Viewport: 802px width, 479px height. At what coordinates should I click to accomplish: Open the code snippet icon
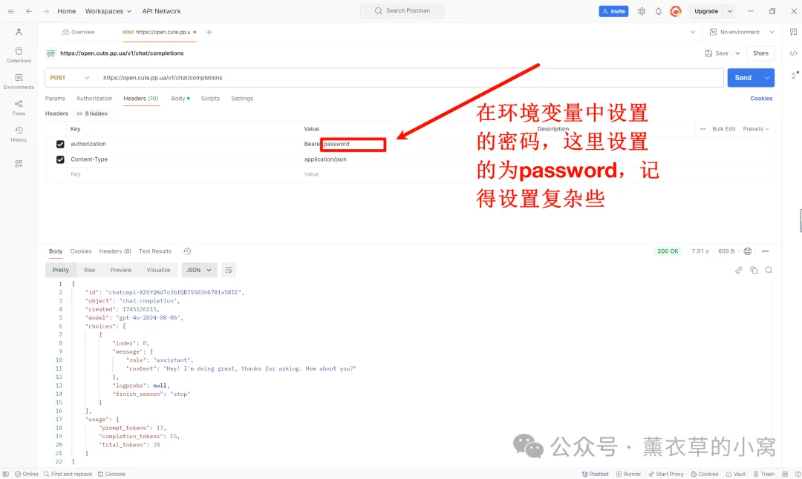(793, 53)
